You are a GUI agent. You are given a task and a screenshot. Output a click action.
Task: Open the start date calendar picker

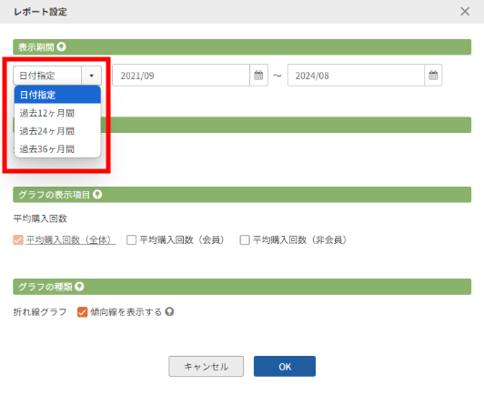258,75
